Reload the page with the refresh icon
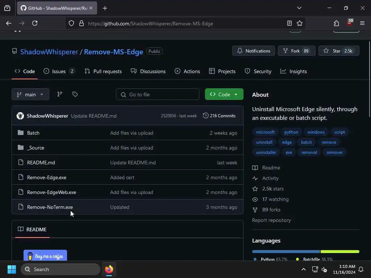Screen dimensions: 371x278 35,23
